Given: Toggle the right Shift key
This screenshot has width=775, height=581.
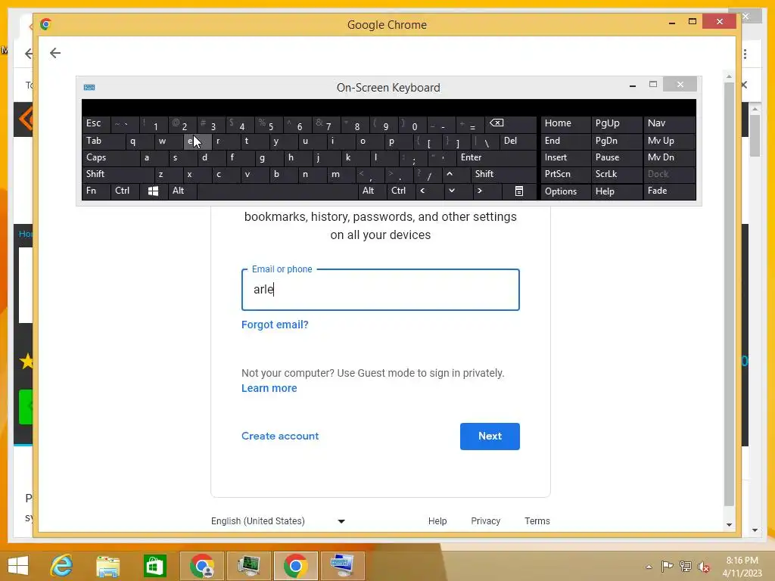Looking at the screenshot, I should tap(503, 174).
